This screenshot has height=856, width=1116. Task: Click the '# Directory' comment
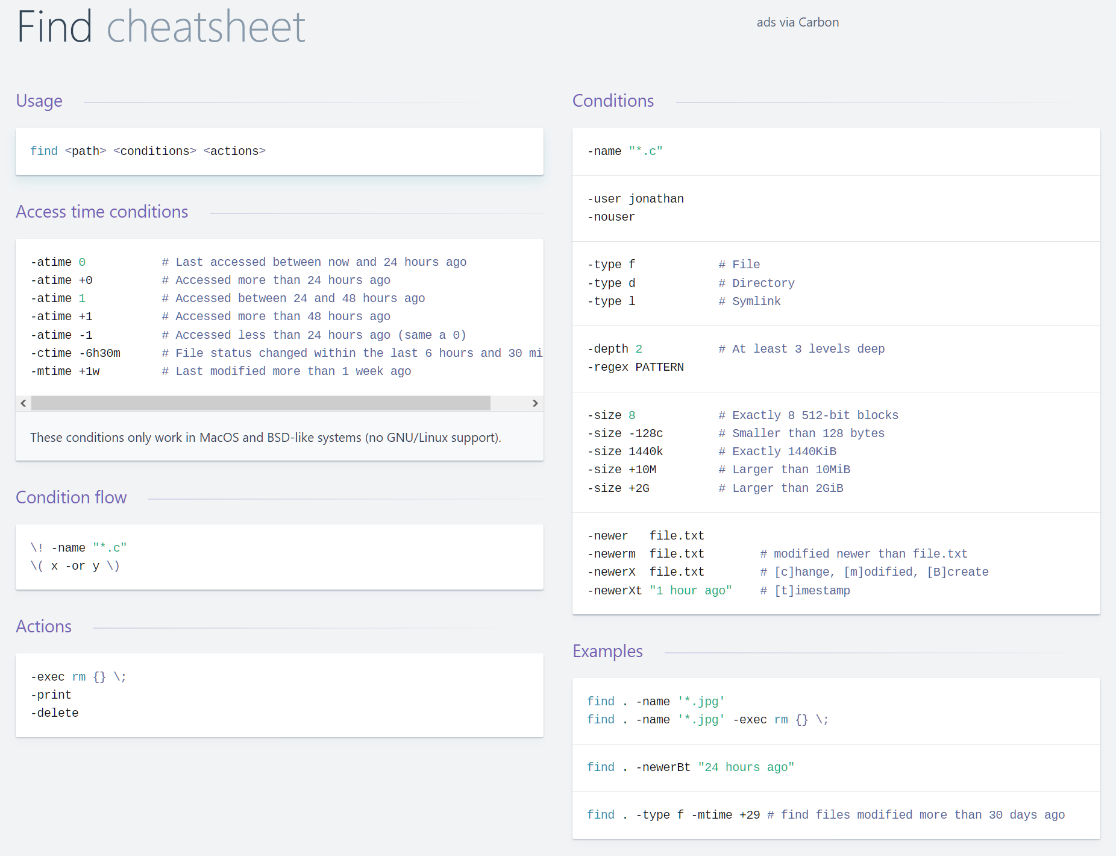[x=756, y=283]
